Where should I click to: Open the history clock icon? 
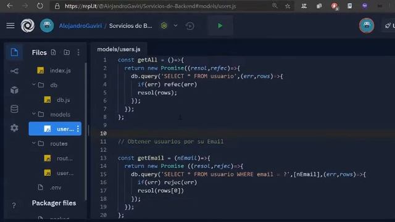pyautogui.click(x=190, y=26)
